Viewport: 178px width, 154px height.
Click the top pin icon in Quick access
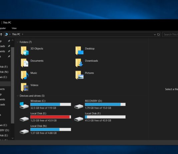(x=9, y=41)
